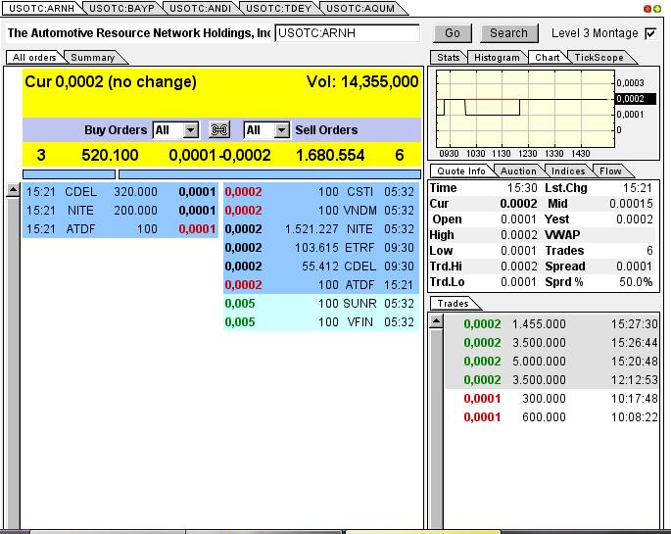Show the Histogram tab
Screen dimensions: 671x534
tap(497, 58)
